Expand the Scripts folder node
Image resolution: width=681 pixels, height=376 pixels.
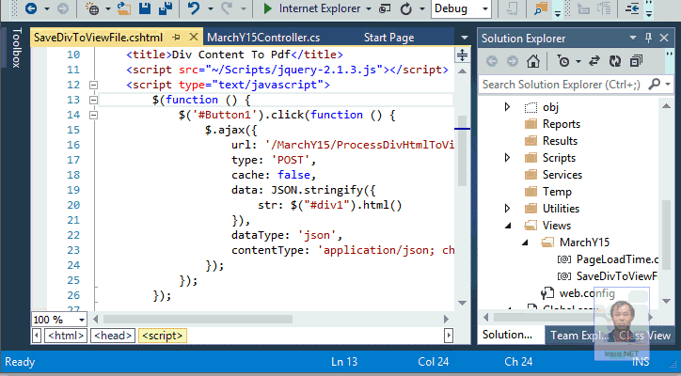coord(507,158)
